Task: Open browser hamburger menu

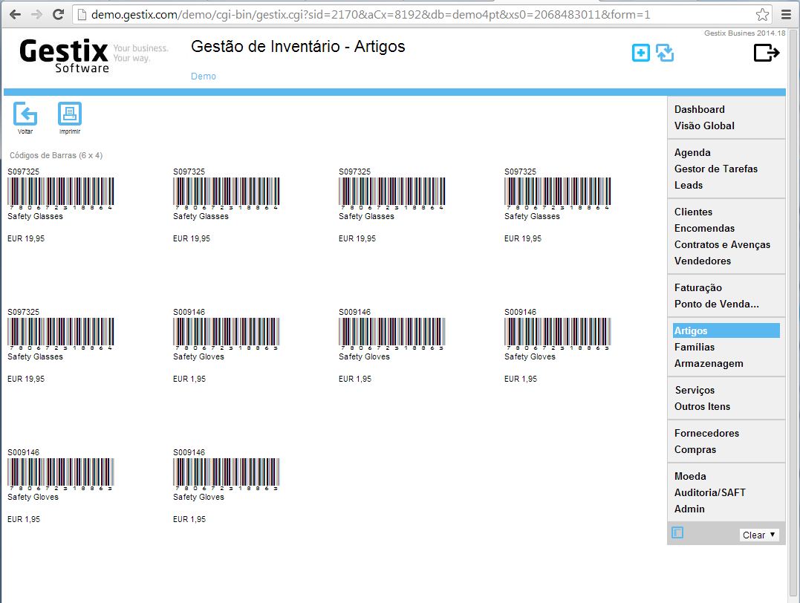Action: (x=786, y=14)
